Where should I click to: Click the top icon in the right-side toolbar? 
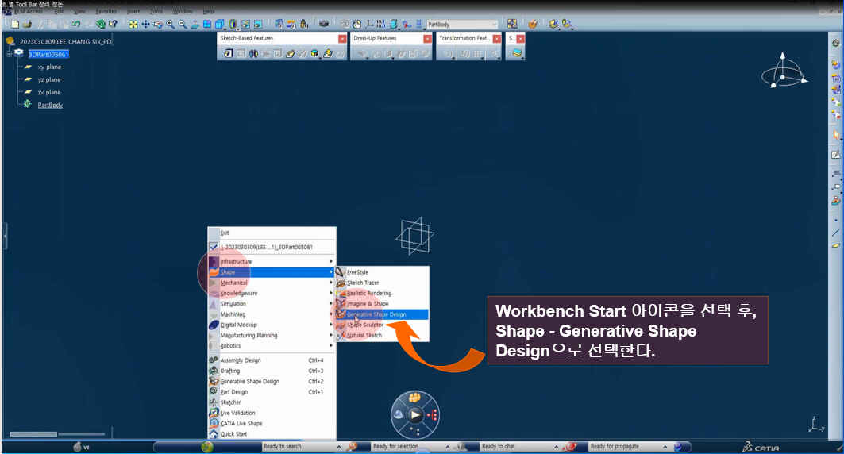click(x=836, y=43)
